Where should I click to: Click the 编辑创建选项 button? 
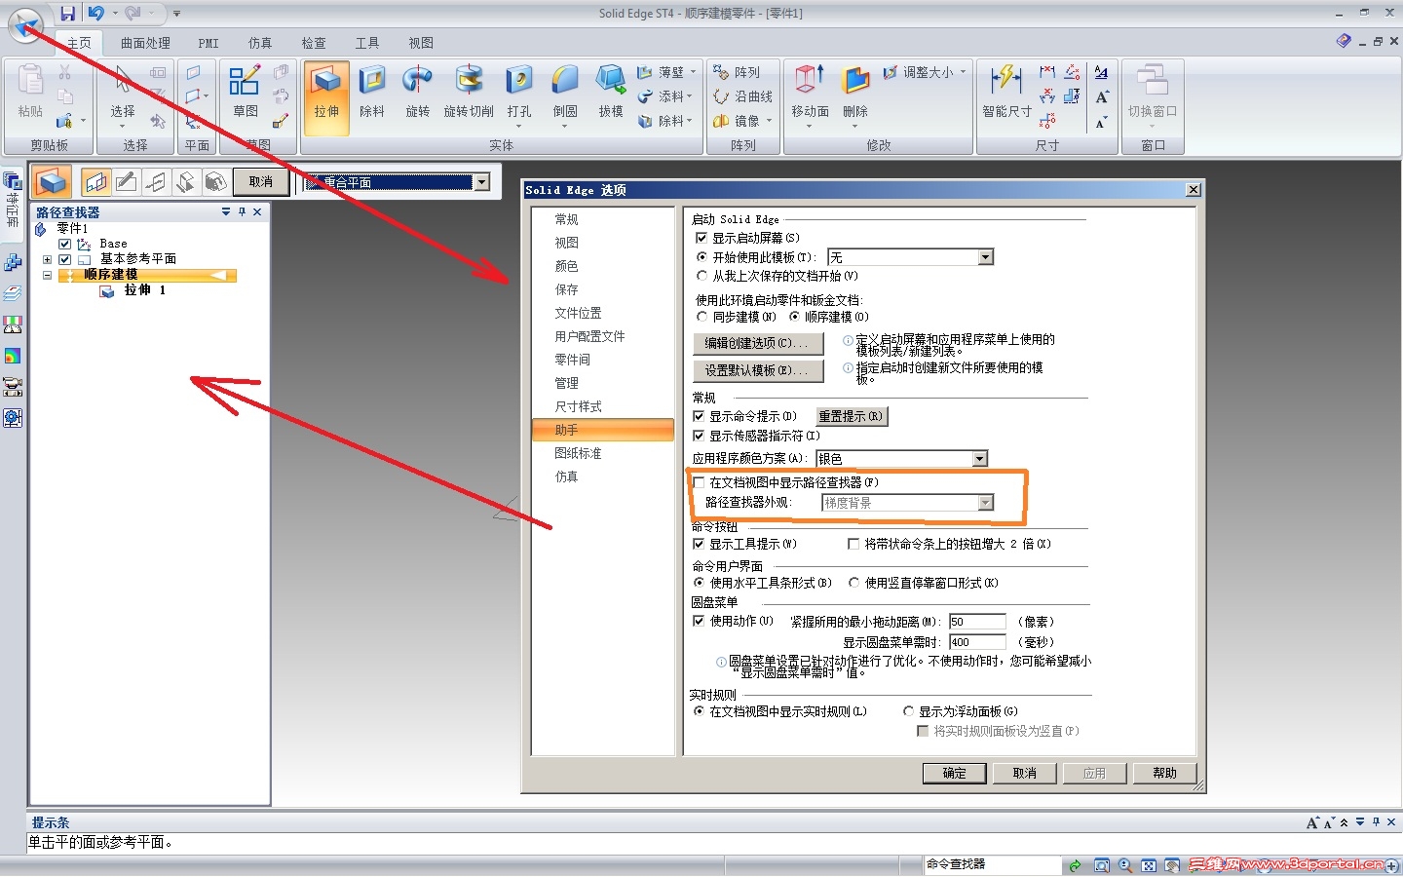[x=758, y=343]
